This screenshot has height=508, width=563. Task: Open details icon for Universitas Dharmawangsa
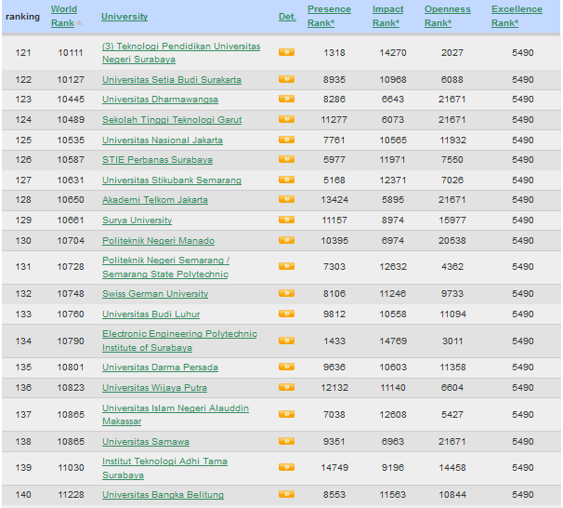(286, 99)
